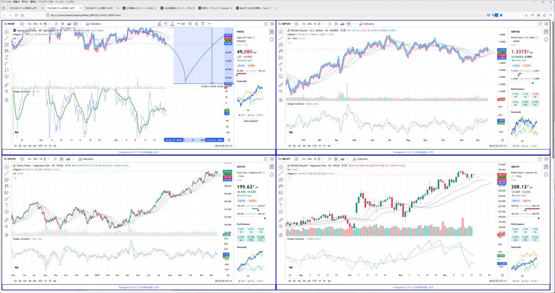Click More seasonals button in NIKKEI panel

pyautogui.click(x=250, y=121)
